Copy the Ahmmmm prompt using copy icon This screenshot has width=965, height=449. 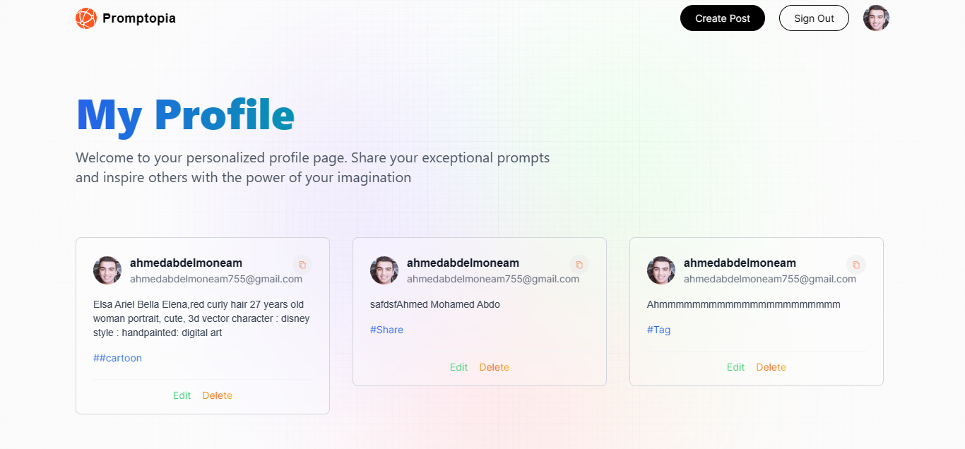pyautogui.click(x=856, y=265)
